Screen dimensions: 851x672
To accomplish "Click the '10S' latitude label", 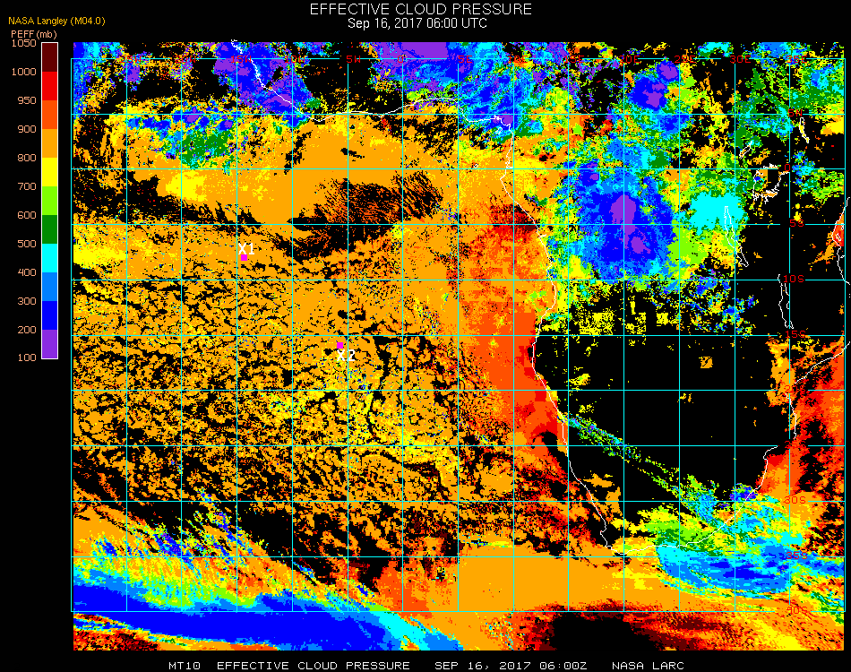I will (x=794, y=279).
